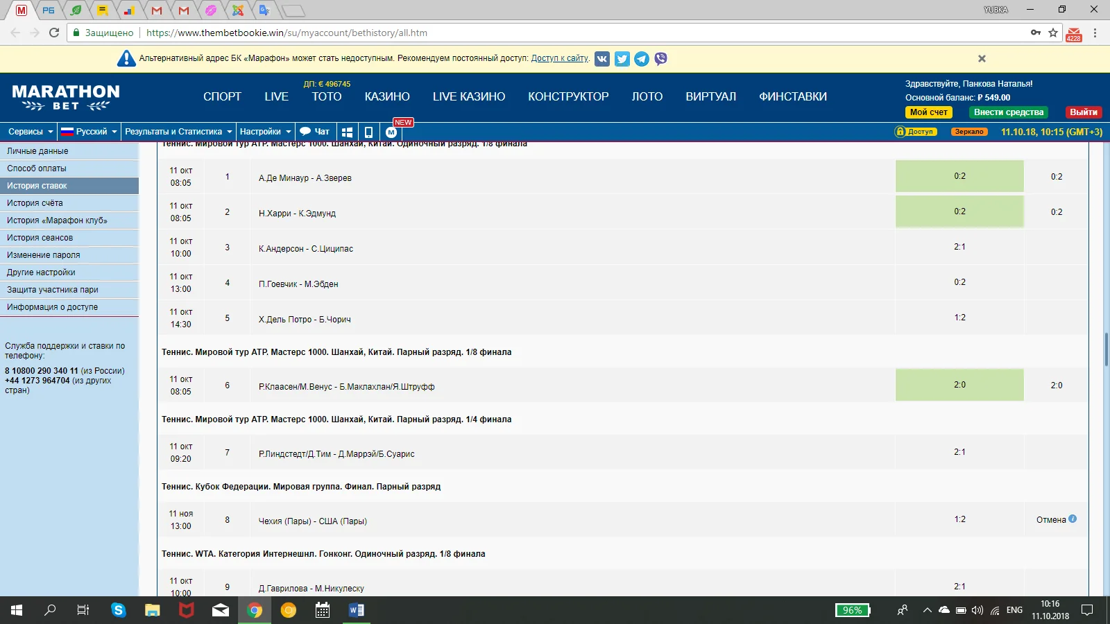Click the round M icon with NEW badge
1110x624 pixels.
[391, 132]
